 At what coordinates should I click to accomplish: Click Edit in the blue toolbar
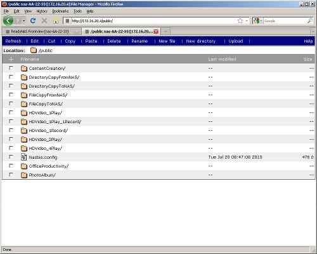(35, 41)
